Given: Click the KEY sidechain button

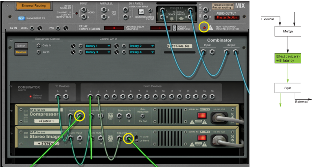Looking at the screenshot, I should point(141,12).
